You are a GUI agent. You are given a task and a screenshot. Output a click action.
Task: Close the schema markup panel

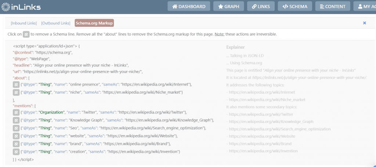[x=365, y=23]
